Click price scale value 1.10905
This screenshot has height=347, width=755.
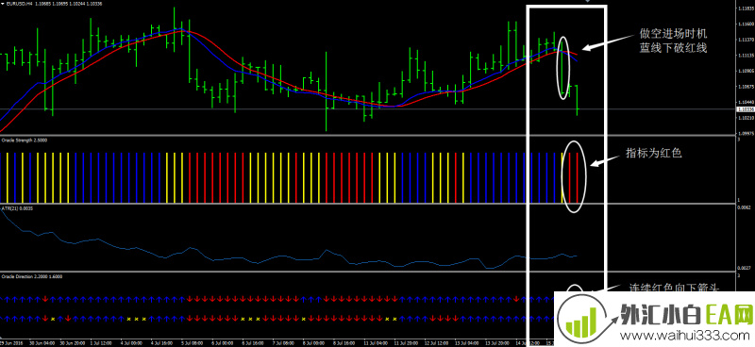click(746, 71)
